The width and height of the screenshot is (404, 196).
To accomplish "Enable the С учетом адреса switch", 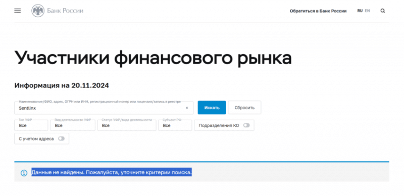I will pos(61,139).
